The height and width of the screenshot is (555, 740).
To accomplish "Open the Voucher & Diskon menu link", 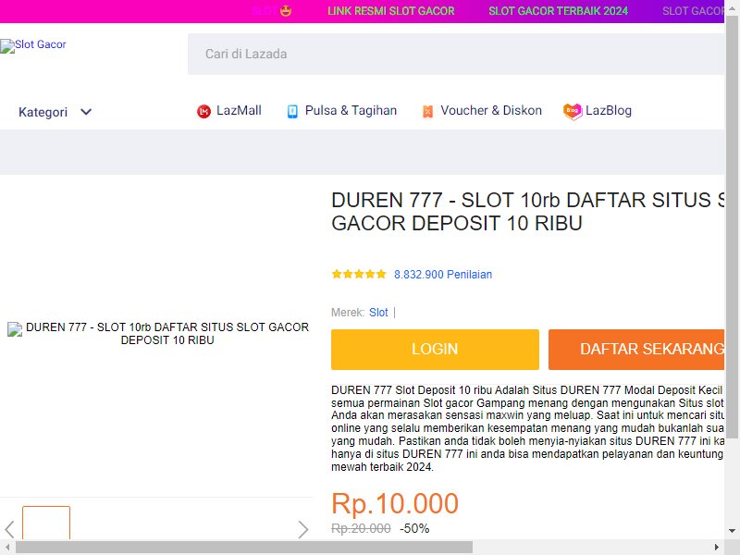I will 491,110.
